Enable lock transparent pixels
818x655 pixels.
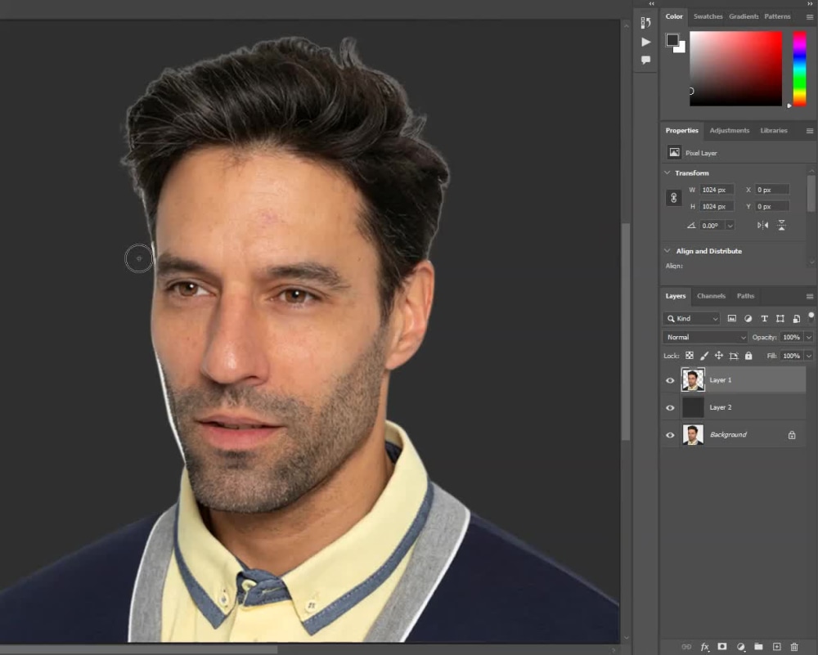point(690,355)
